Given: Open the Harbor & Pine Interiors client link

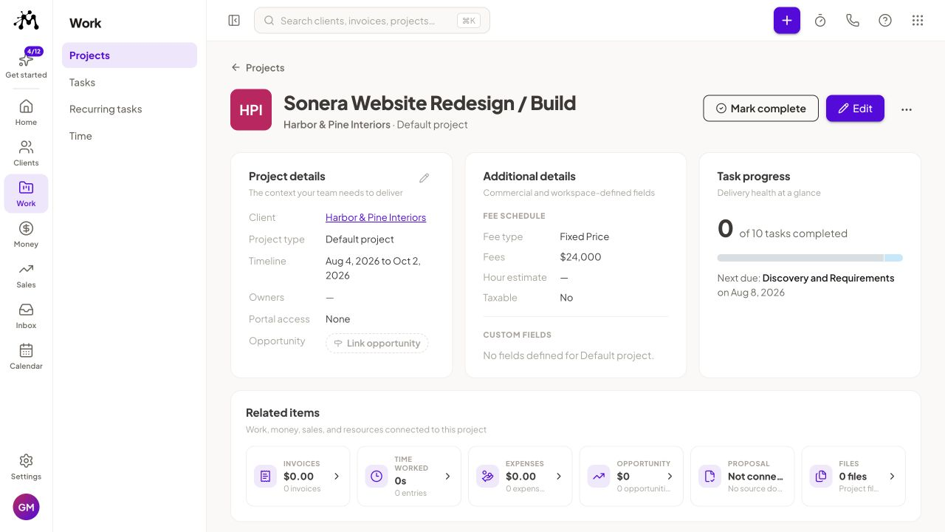Looking at the screenshot, I should [x=376, y=217].
